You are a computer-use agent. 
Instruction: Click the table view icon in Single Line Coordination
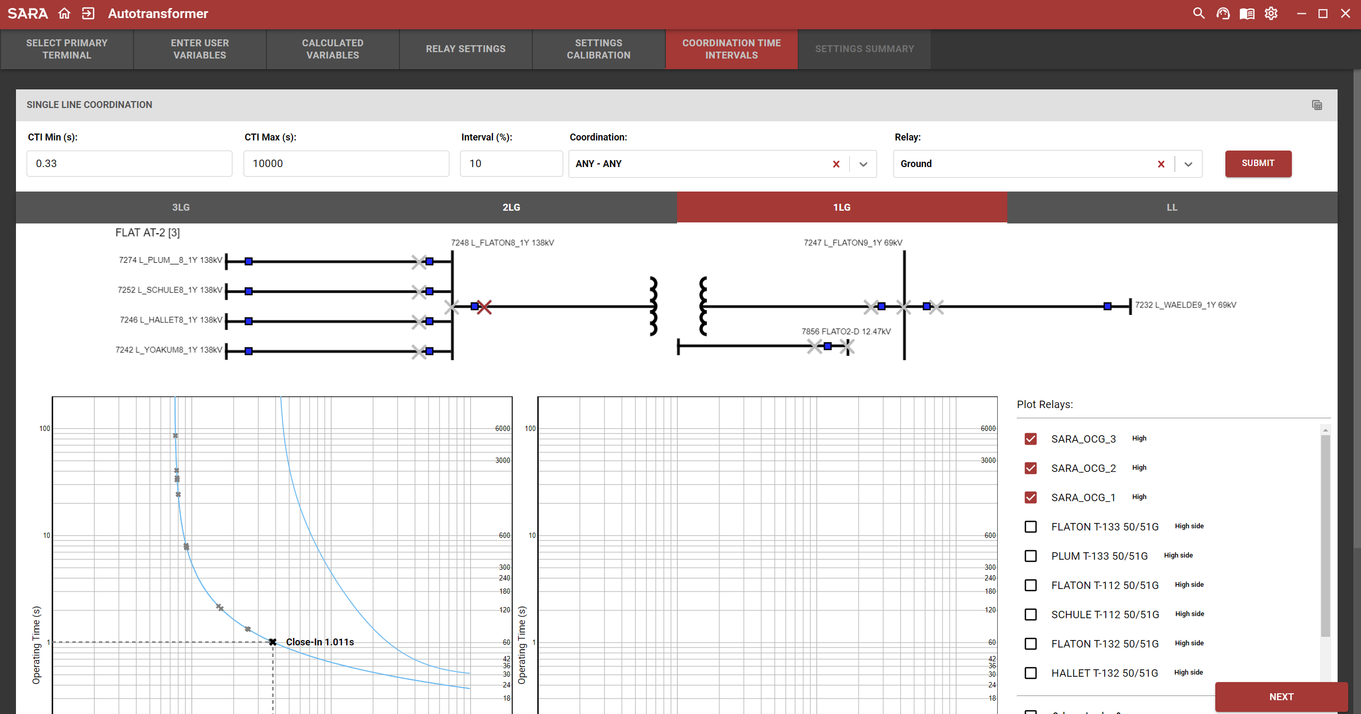pos(1317,105)
